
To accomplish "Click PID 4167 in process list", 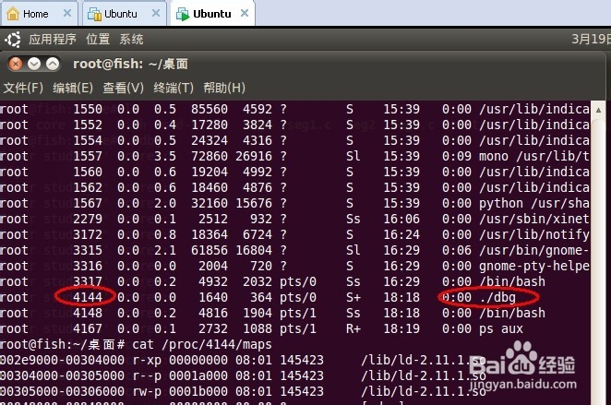I will pos(88,329).
